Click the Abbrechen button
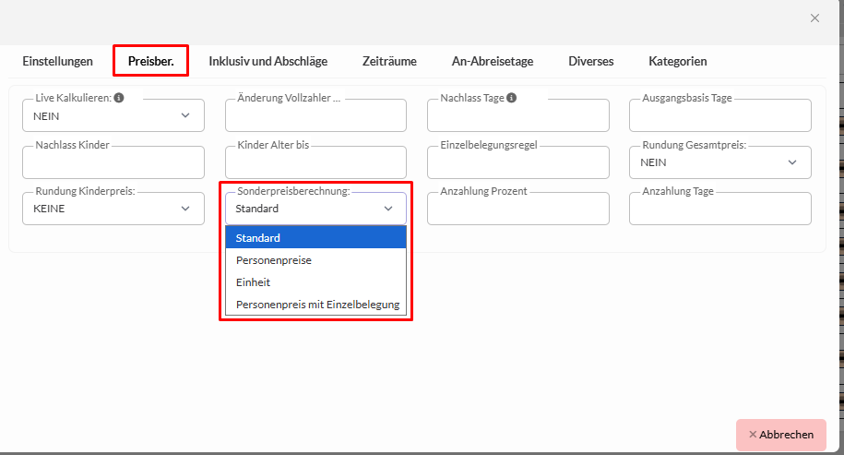This screenshot has height=455, width=844. point(780,435)
